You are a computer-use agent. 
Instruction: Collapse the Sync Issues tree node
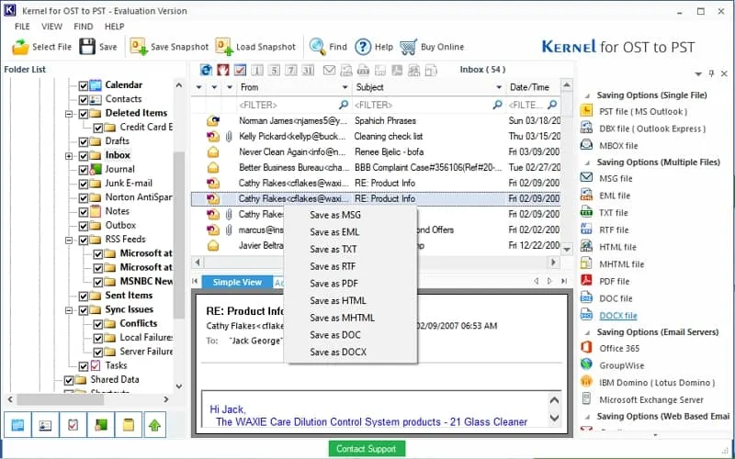pyautogui.click(x=69, y=310)
